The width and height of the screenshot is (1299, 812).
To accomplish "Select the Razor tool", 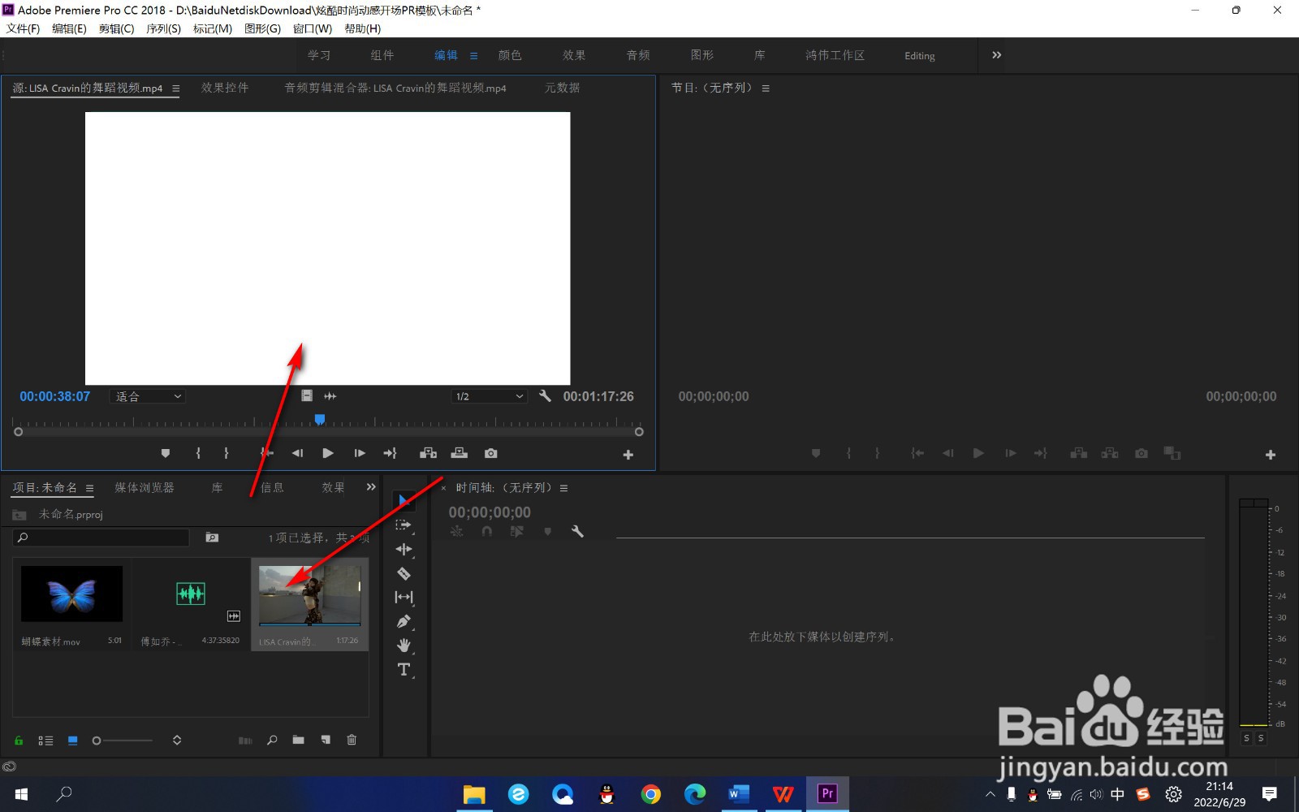I will [404, 573].
